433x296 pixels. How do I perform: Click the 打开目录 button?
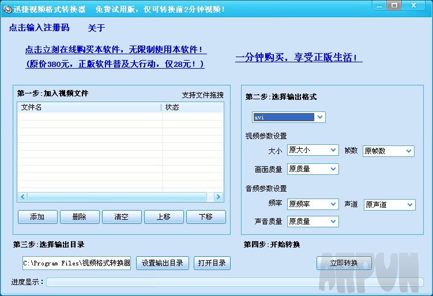(212, 263)
